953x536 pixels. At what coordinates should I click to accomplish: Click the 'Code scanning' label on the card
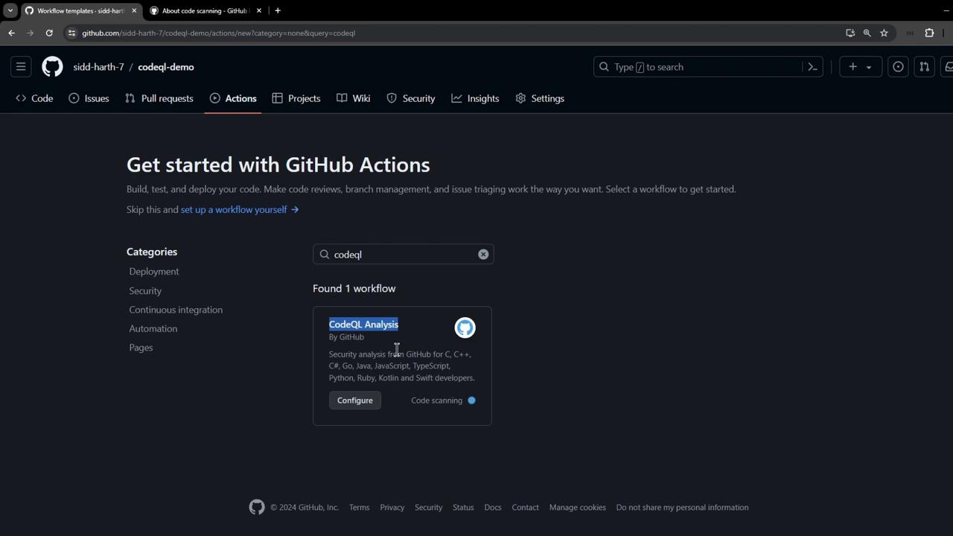(x=437, y=401)
